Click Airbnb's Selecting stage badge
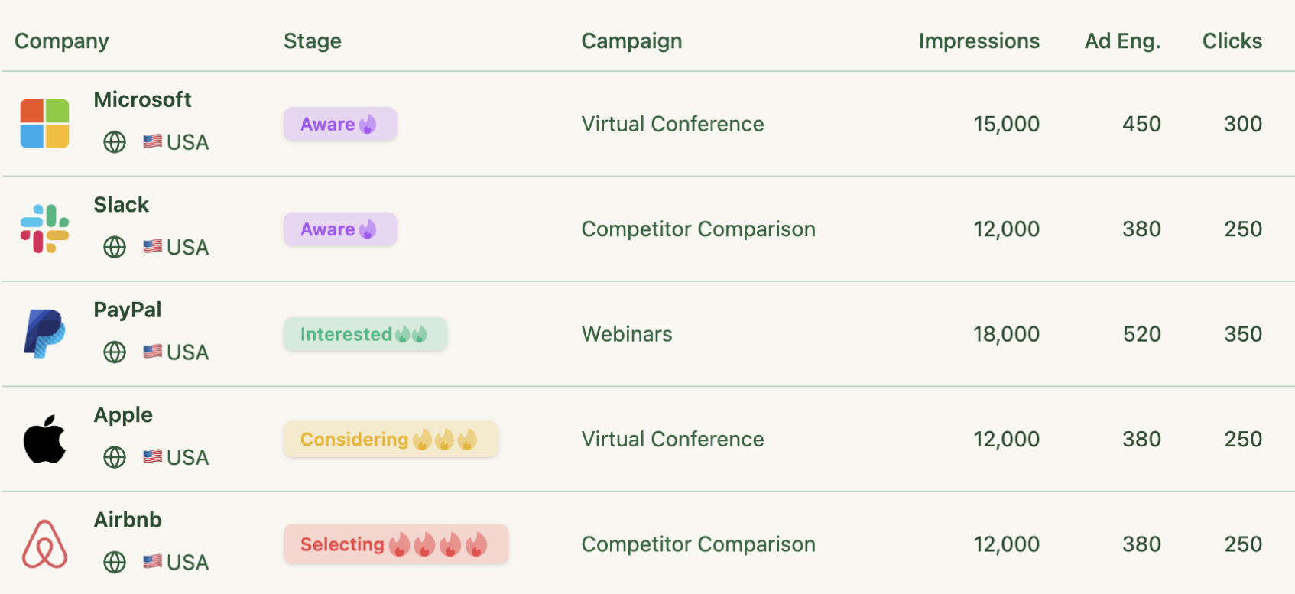This screenshot has height=594, width=1295. coord(395,544)
